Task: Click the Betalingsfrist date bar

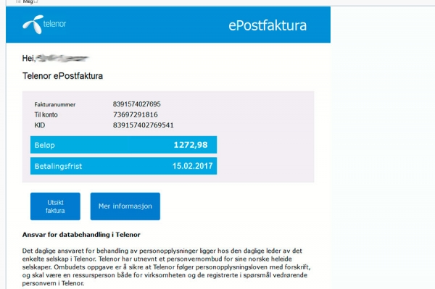Action: tap(123, 166)
